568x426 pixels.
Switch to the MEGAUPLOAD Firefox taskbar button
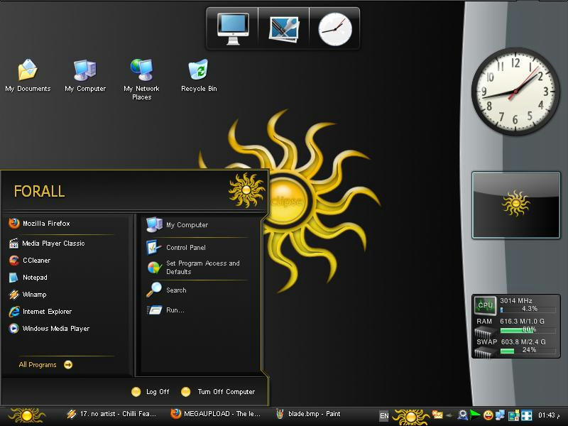[x=216, y=414]
